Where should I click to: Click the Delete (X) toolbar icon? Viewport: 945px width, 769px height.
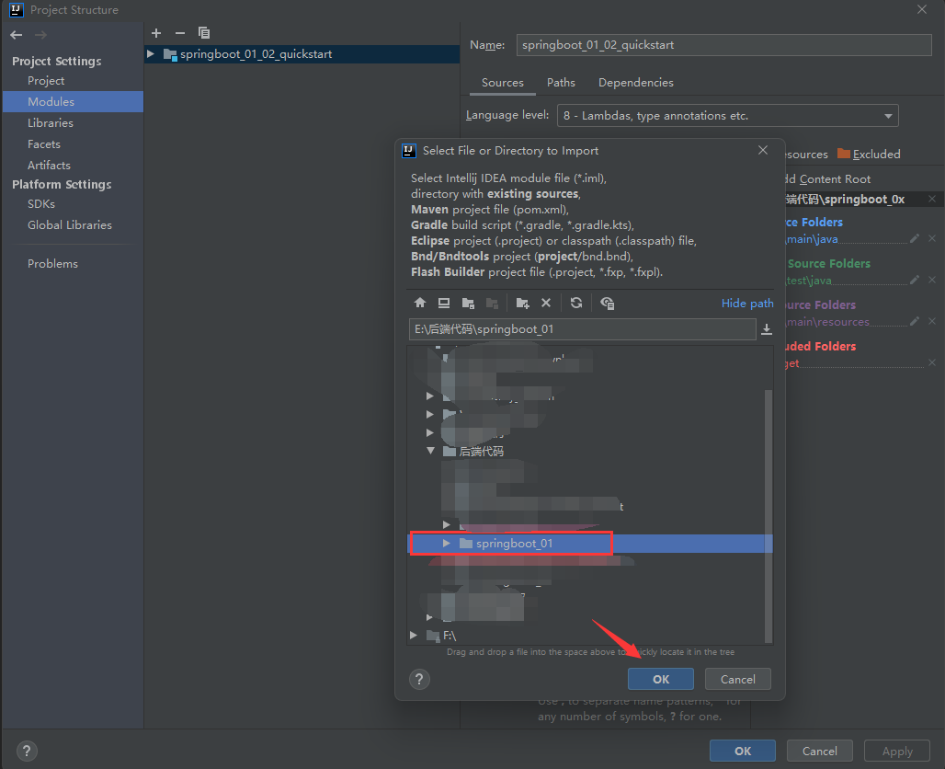pos(546,303)
